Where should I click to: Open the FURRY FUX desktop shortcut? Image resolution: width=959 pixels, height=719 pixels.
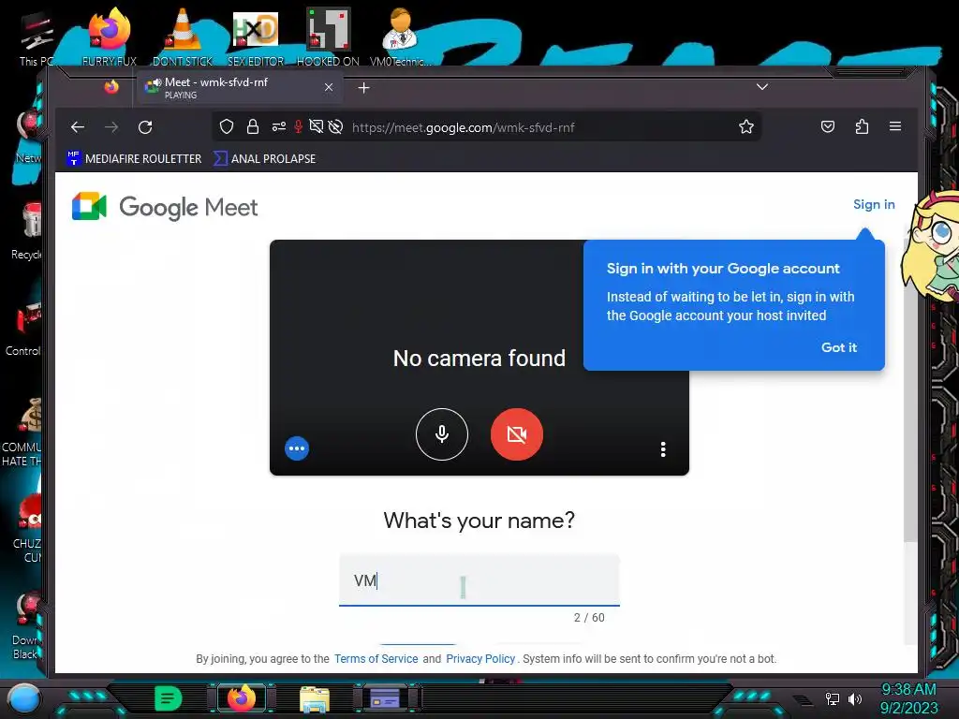click(110, 37)
